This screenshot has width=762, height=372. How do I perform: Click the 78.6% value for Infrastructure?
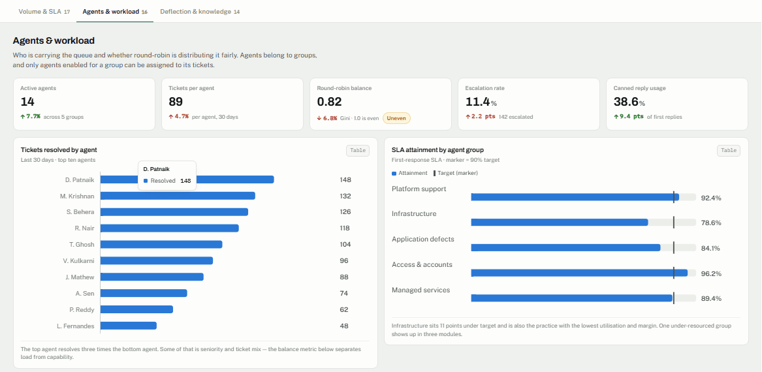(x=710, y=223)
